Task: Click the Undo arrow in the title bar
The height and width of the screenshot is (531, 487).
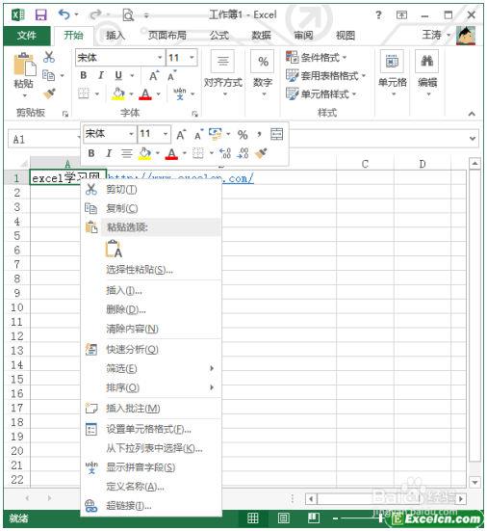Action: [64, 14]
